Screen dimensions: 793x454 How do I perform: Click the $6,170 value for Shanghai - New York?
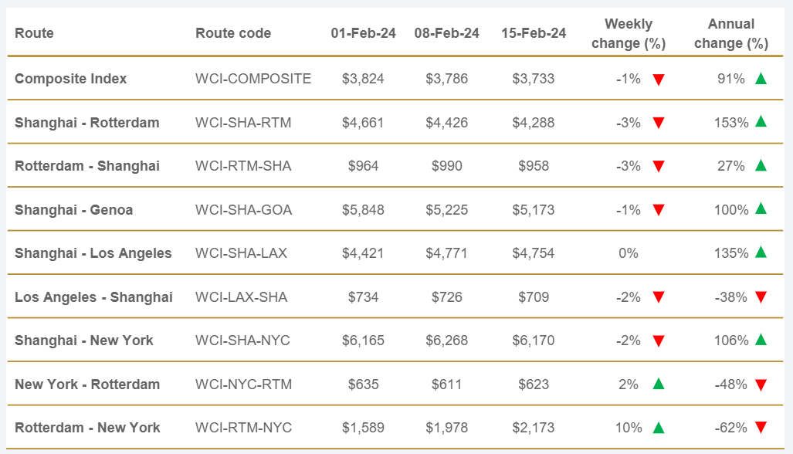click(x=534, y=340)
